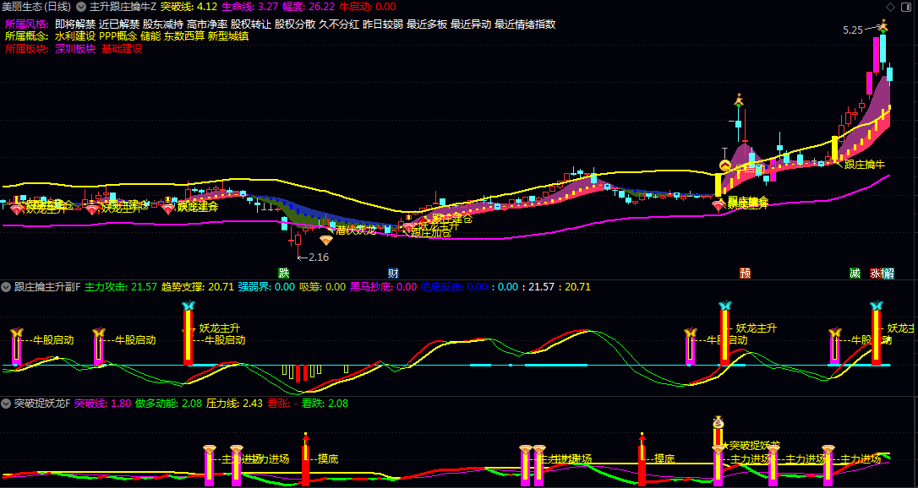The image size is (918, 488).
Task: Click the round orange arrow icon near 启动
Action: (724, 166)
